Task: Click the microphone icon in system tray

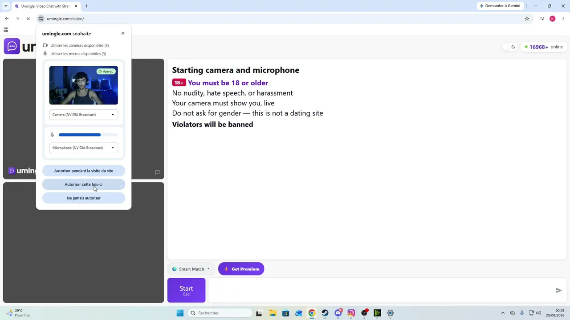Action: coord(522,313)
